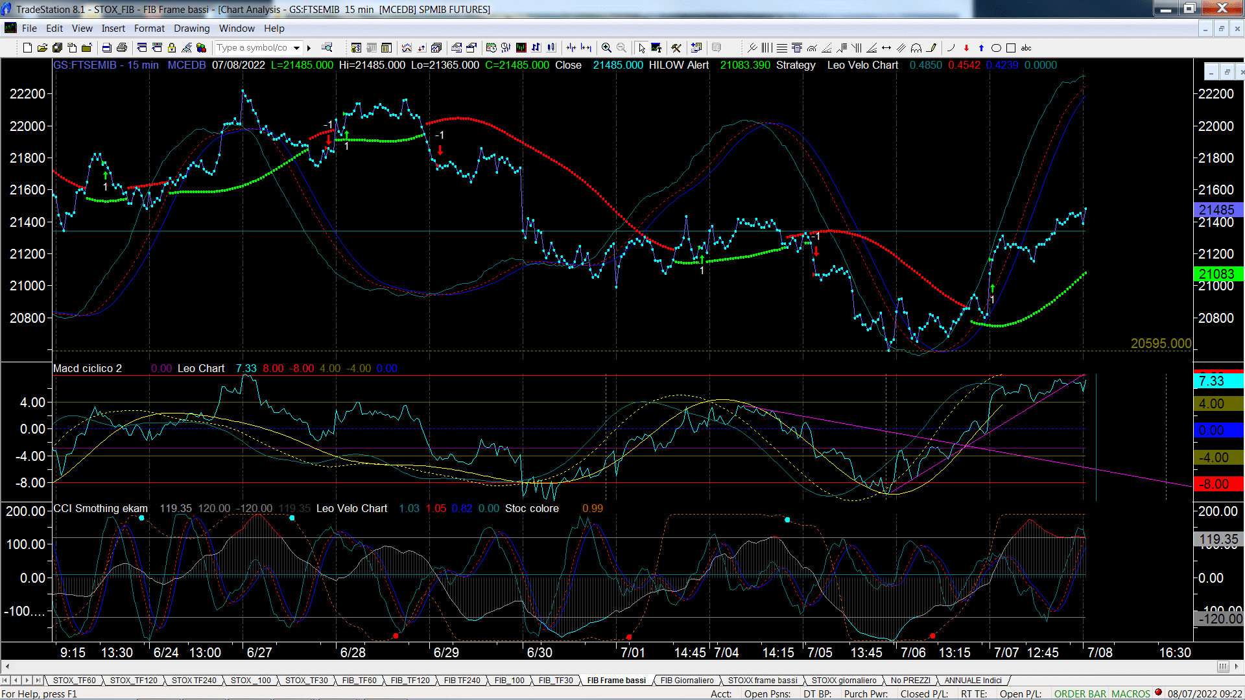Screen dimensions: 1245x700
Task: Open the Edit menu
Action: coord(54,28)
